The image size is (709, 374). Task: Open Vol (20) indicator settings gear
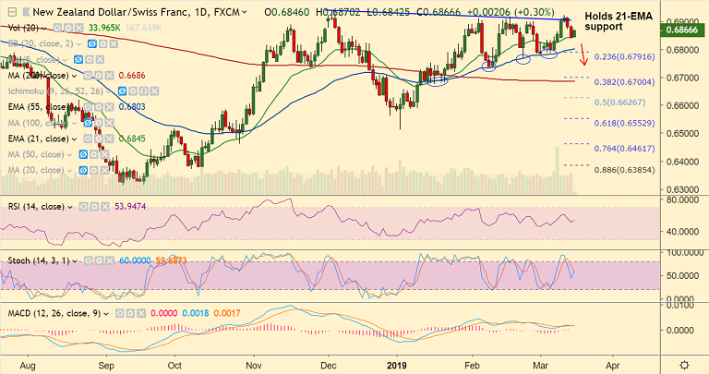pos(67,28)
